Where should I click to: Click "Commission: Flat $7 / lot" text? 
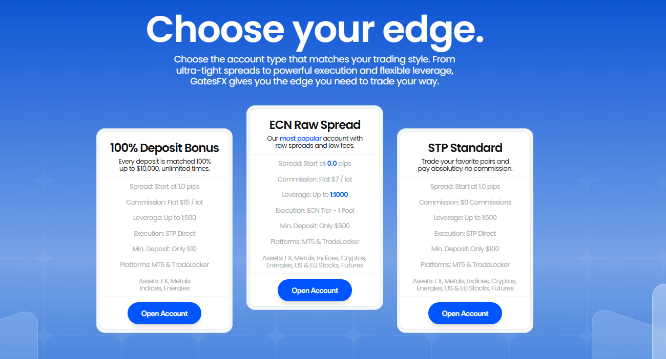coord(315,179)
